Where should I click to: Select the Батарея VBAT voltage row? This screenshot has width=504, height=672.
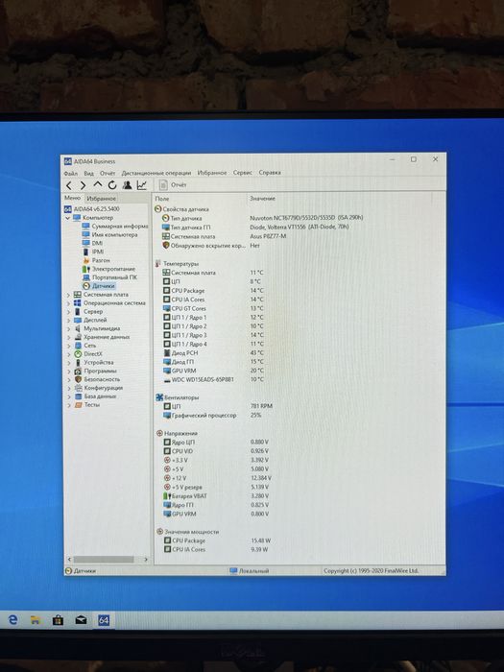pos(216,496)
